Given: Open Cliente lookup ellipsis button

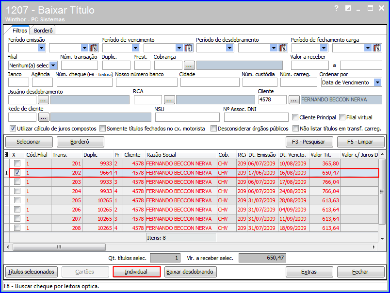Looking at the screenshot, I should [294, 100].
